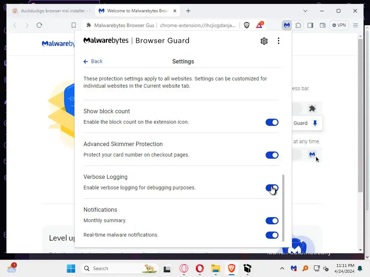Click the pin icon next to Guard
The height and width of the screenshot is (277, 370).
(x=315, y=123)
